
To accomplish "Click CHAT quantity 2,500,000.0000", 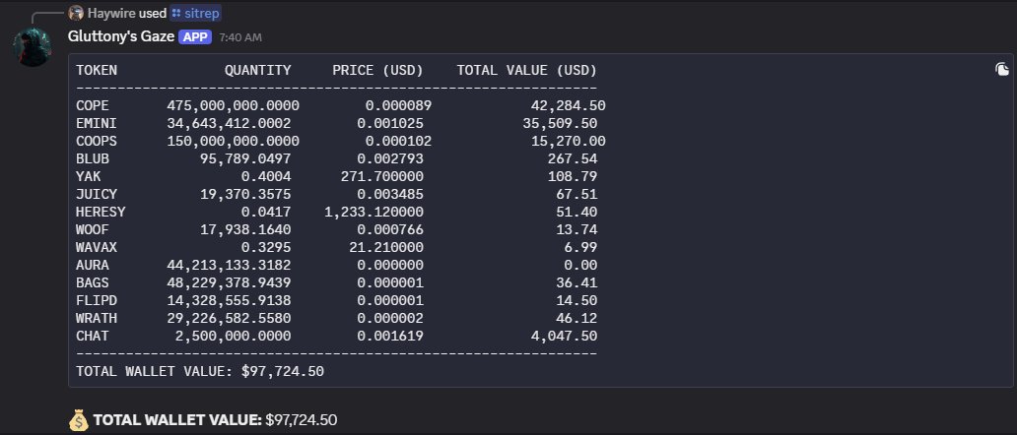I will 234,336.
